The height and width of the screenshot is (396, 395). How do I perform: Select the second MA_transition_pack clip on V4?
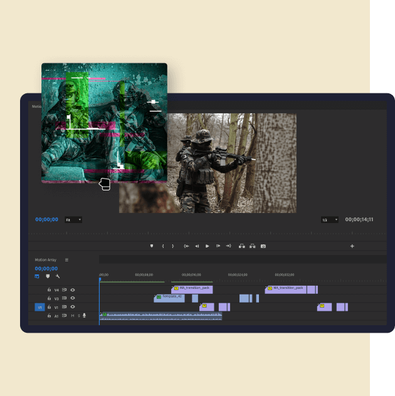(286, 289)
